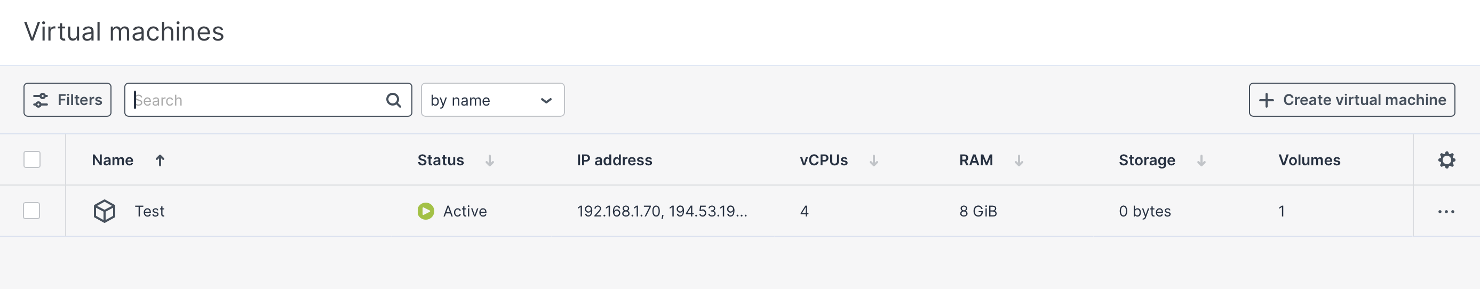Click the magnifier search icon
1480x289 pixels.
coord(393,101)
